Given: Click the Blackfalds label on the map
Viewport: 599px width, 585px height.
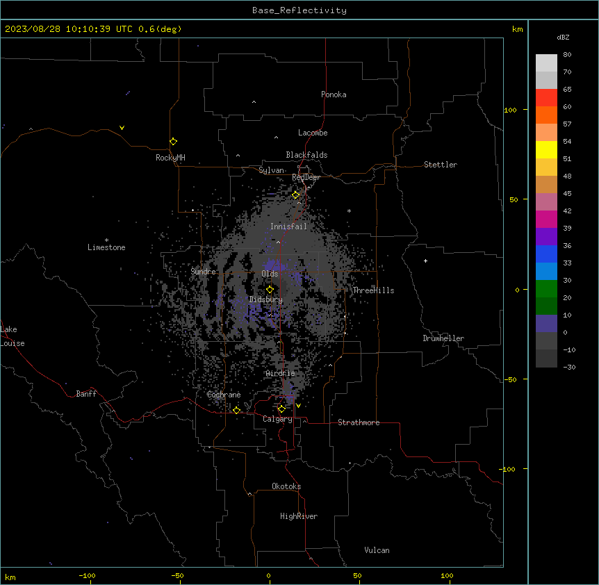Looking at the screenshot, I should coord(306,155).
